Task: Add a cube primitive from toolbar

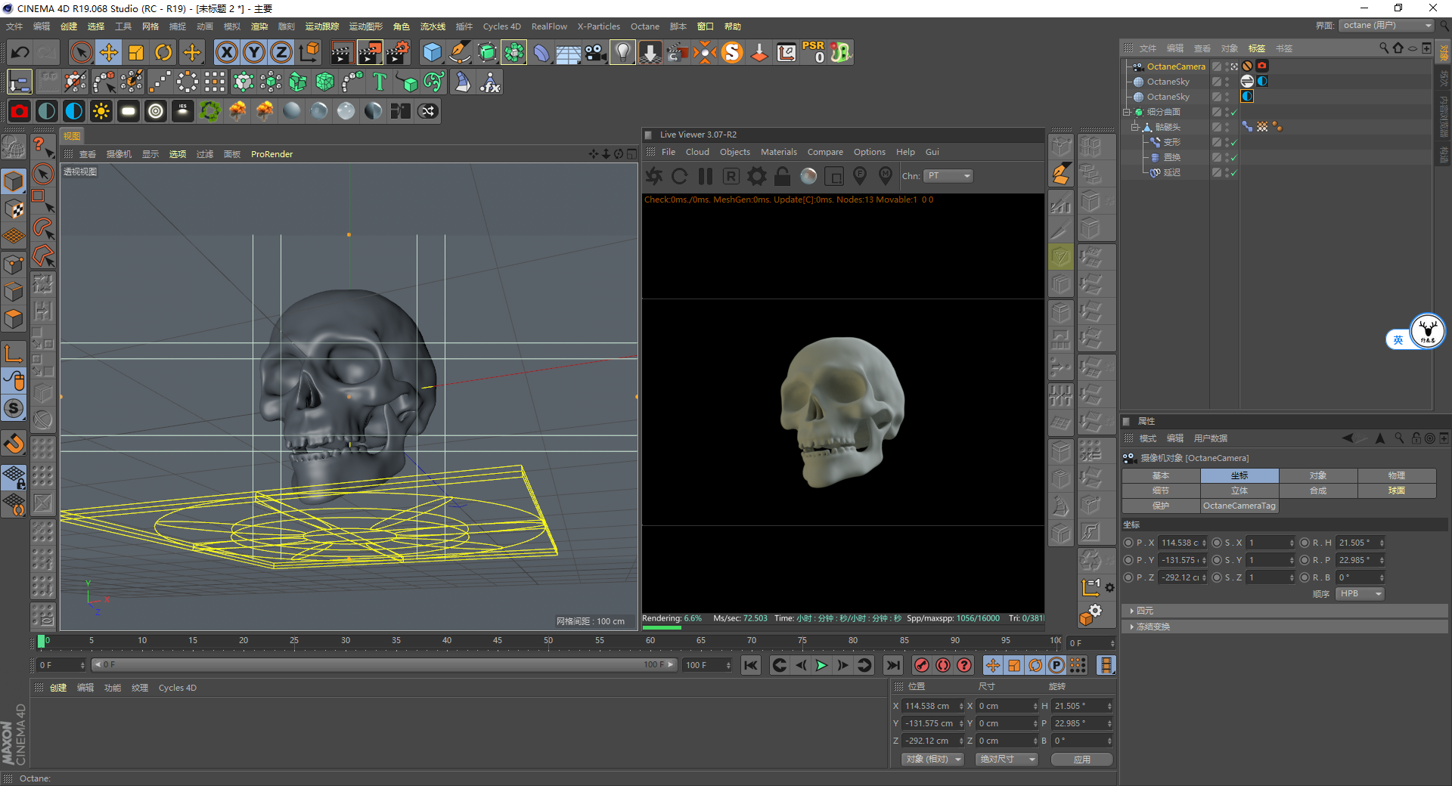Action: coord(432,52)
